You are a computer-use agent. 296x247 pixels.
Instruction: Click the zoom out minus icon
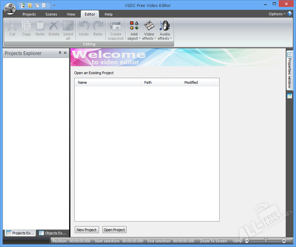(247, 241)
